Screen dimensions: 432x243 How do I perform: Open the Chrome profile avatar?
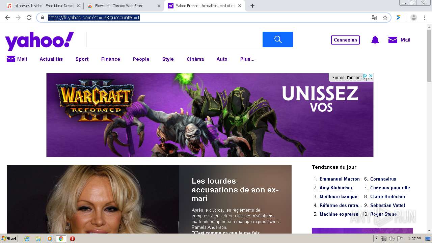[x=414, y=18]
